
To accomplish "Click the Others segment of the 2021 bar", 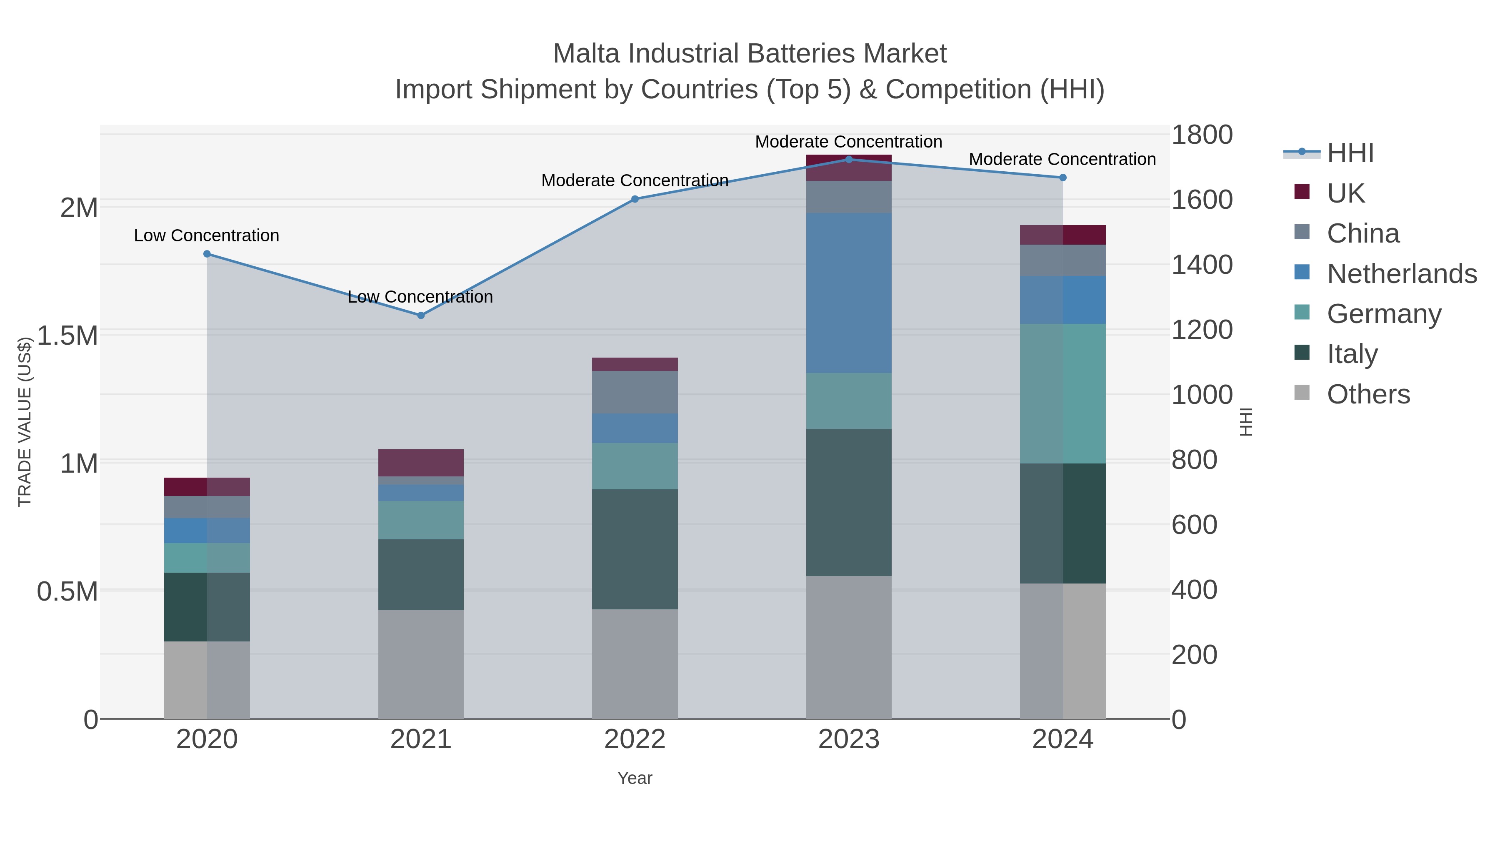I will click(x=421, y=665).
